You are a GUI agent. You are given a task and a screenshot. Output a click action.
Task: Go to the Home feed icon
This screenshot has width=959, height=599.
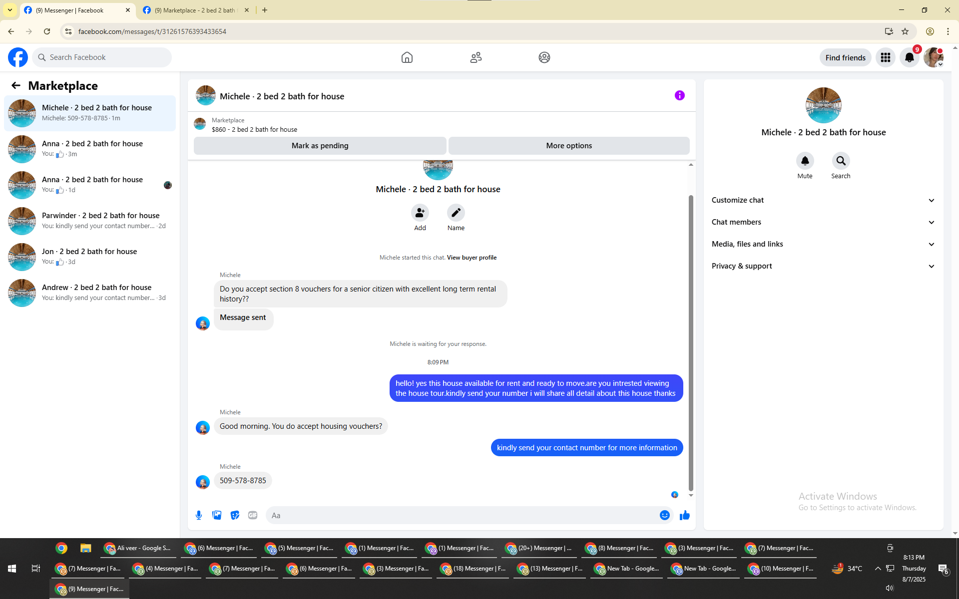click(x=407, y=57)
